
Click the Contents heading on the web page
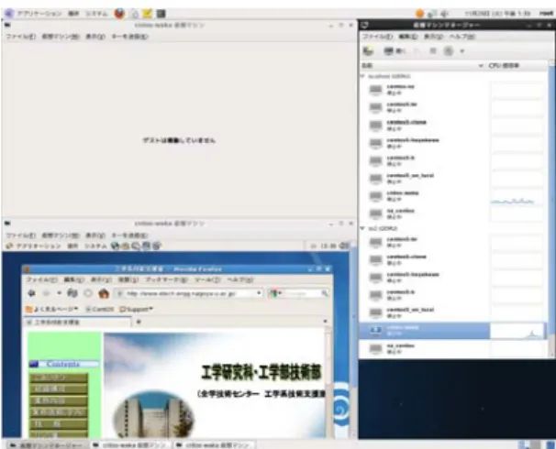(x=63, y=364)
